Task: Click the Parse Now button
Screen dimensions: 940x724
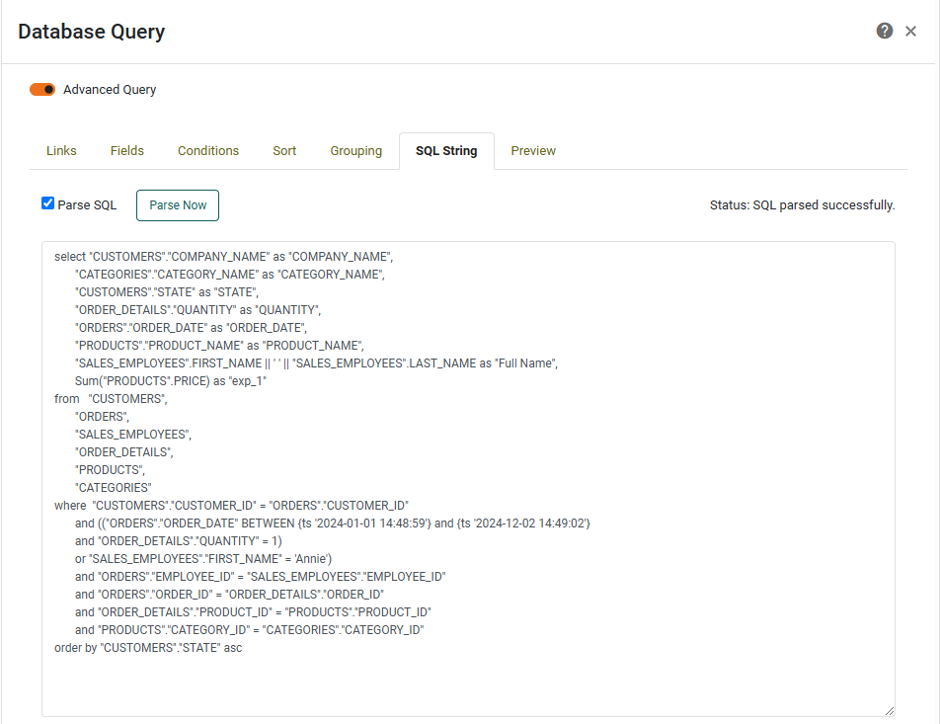Action: coord(177,204)
